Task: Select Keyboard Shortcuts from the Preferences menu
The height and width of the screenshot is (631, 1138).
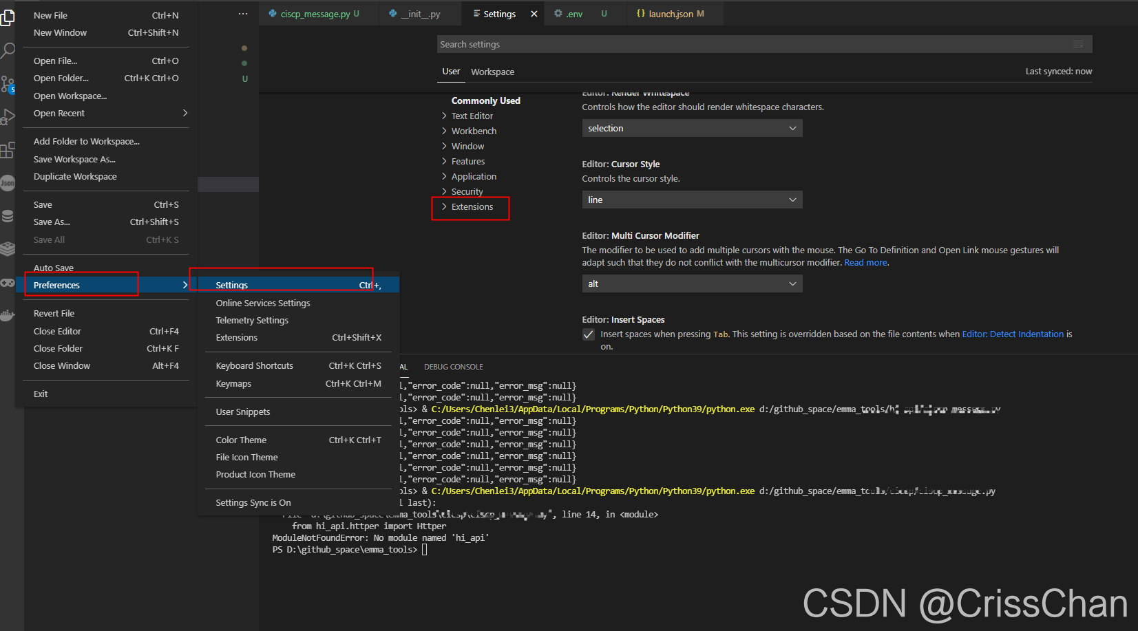Action: (x=254, y=365)
